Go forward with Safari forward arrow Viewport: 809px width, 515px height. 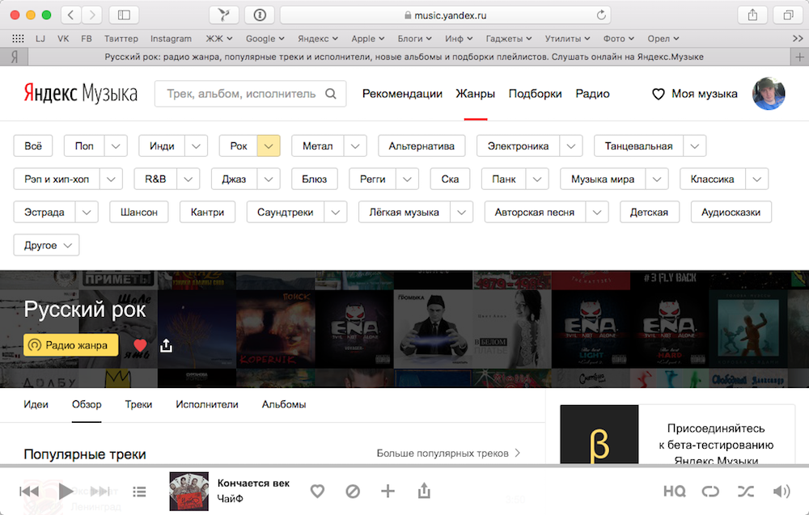coord(92,15)
